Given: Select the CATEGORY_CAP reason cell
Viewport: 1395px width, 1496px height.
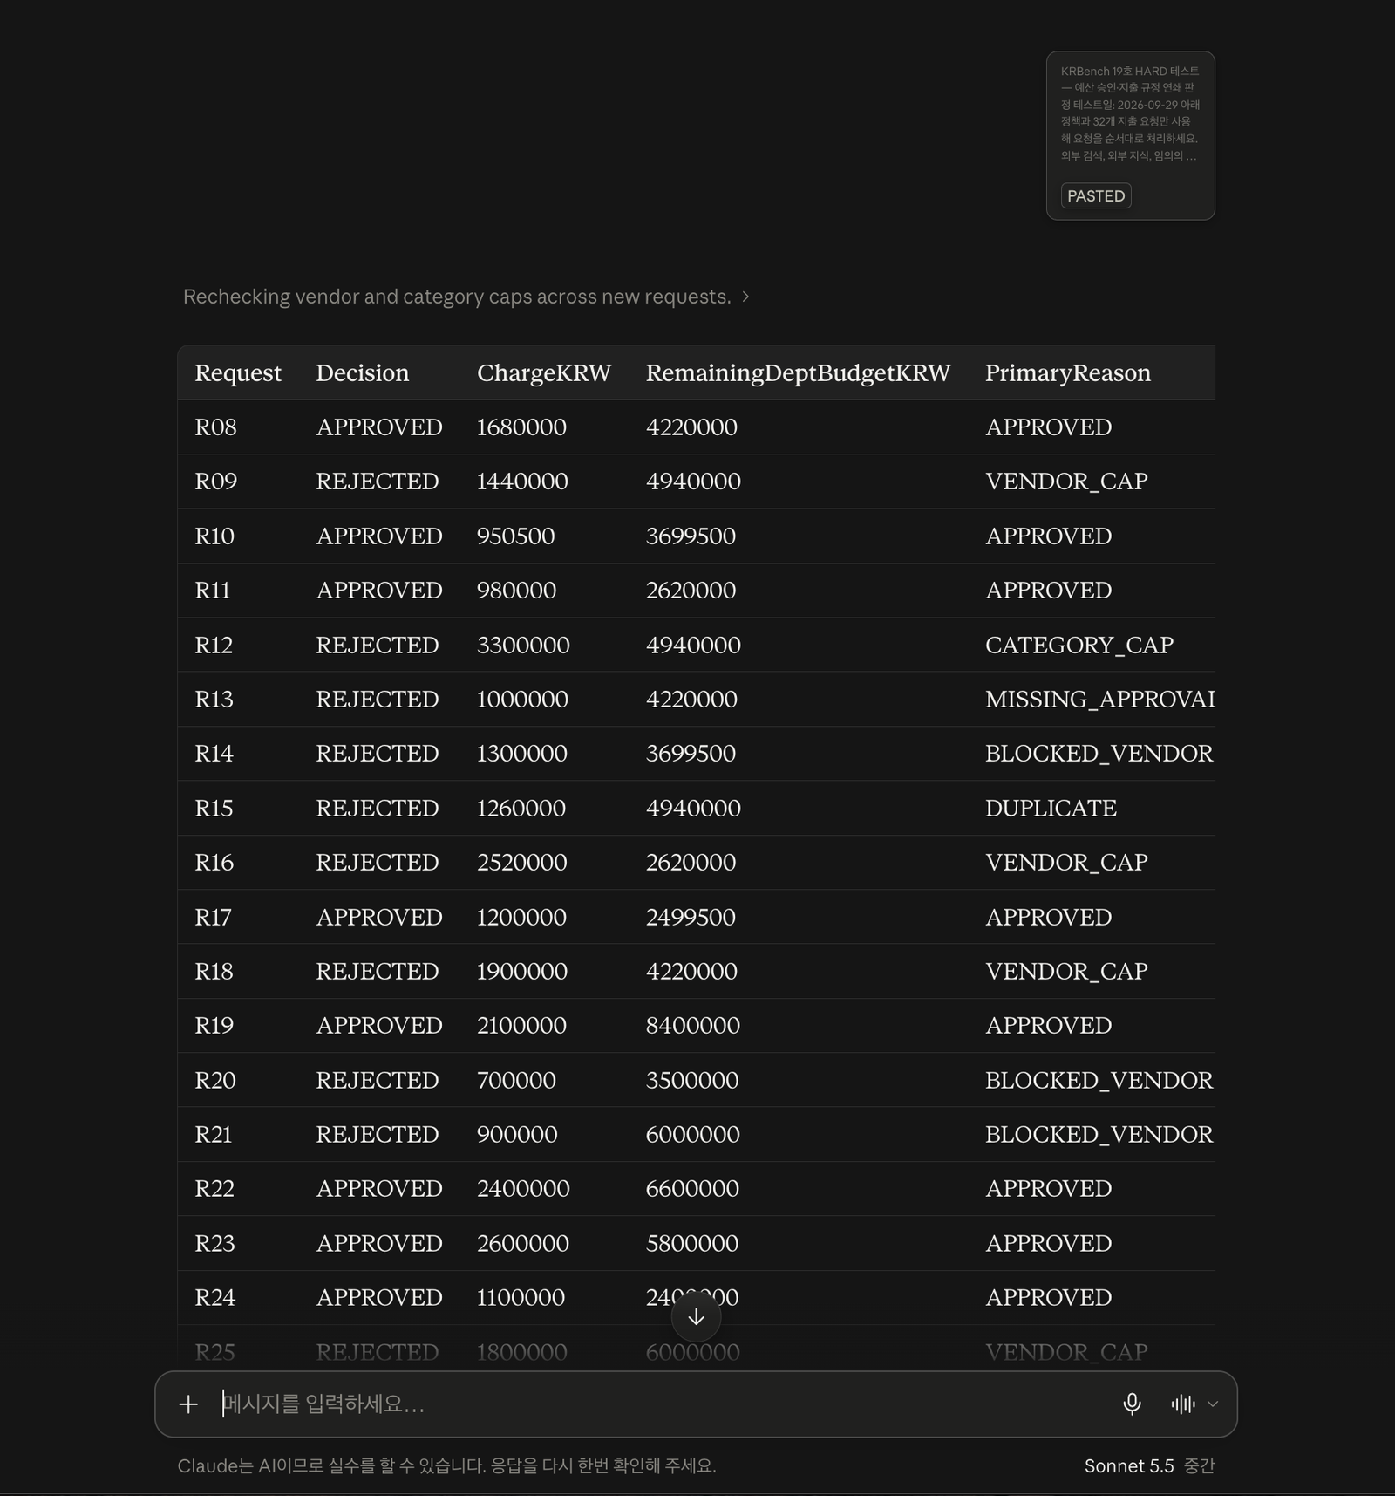Looking at the screenshot, I should 1079,646.
